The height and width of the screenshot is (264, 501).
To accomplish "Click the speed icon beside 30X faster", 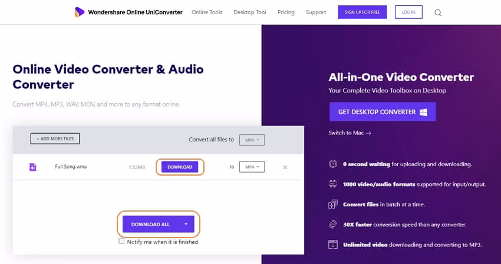I will 332,225.
